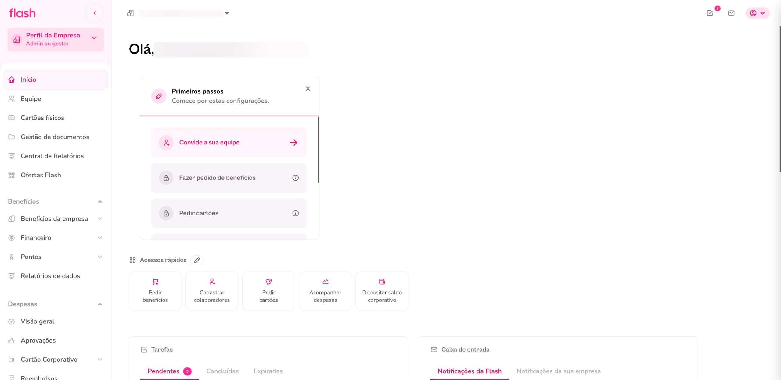Open the company selector dropdown arrow
This screenshot has height=380, width=781.
(227, 13)
